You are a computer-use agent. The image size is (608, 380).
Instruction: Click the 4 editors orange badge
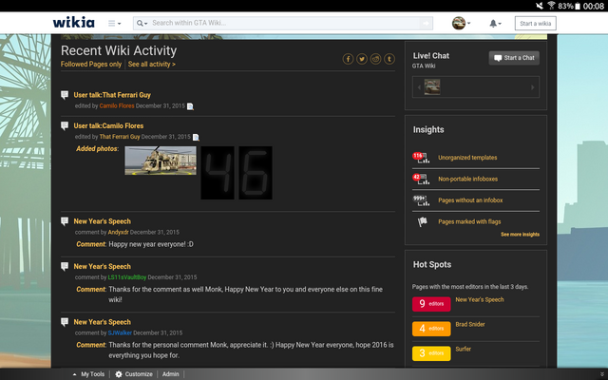pos(431,329)
